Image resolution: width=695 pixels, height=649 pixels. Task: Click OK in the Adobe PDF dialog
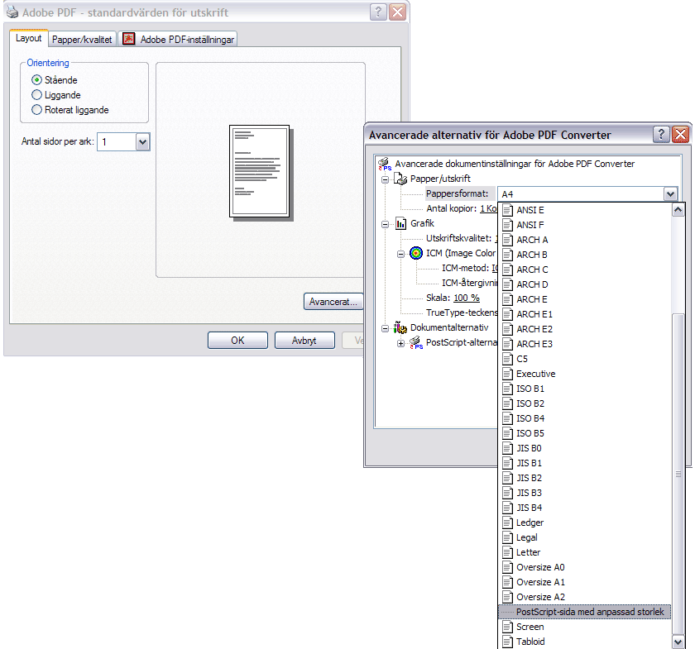237,341
